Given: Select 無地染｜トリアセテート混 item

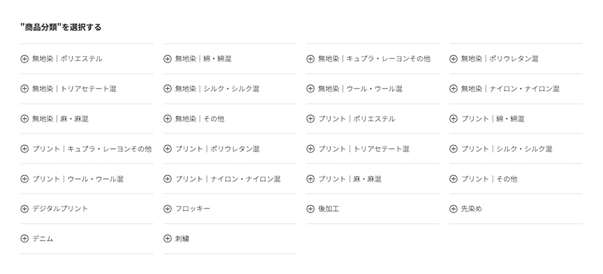Looking at the screenshot, I should coord(87,89).
